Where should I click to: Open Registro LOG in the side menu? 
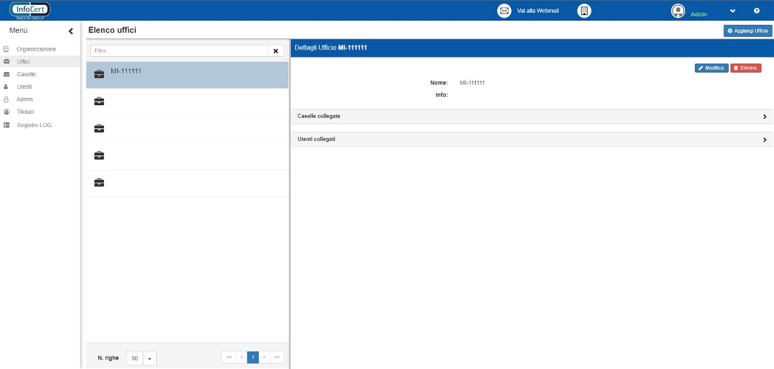point(34,125)
